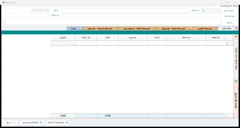This screenshot has width=240, height=128.
Task: Maximize the مراحل التصنيع window
Action: click(x=228, y=2)
